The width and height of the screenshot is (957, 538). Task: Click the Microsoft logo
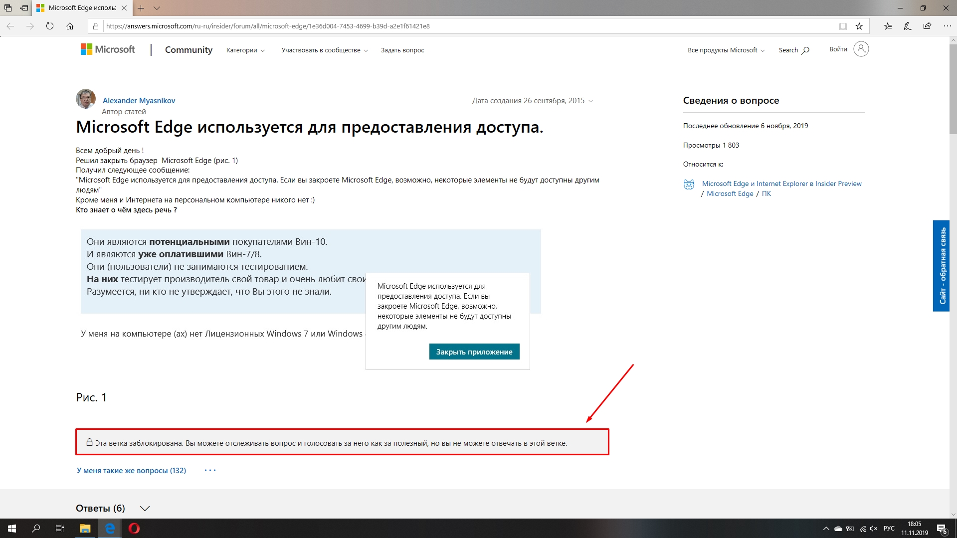tap(108, 49)
